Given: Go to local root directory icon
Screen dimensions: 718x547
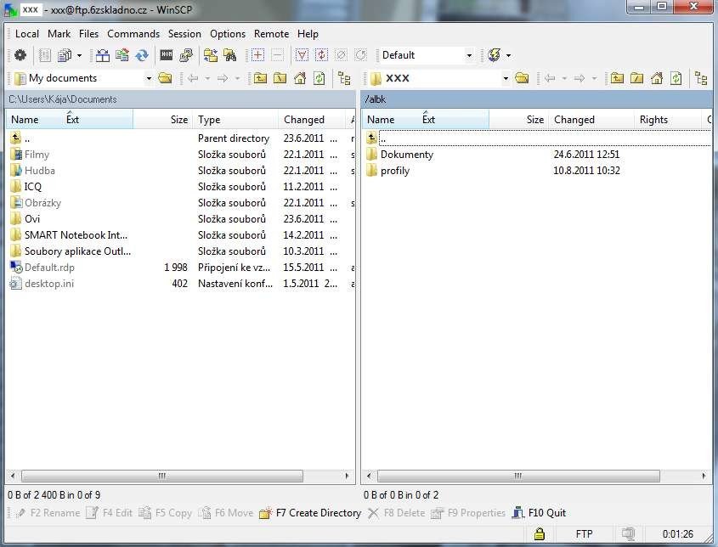Looking at the screenshot, I should (x=280, y=78).
